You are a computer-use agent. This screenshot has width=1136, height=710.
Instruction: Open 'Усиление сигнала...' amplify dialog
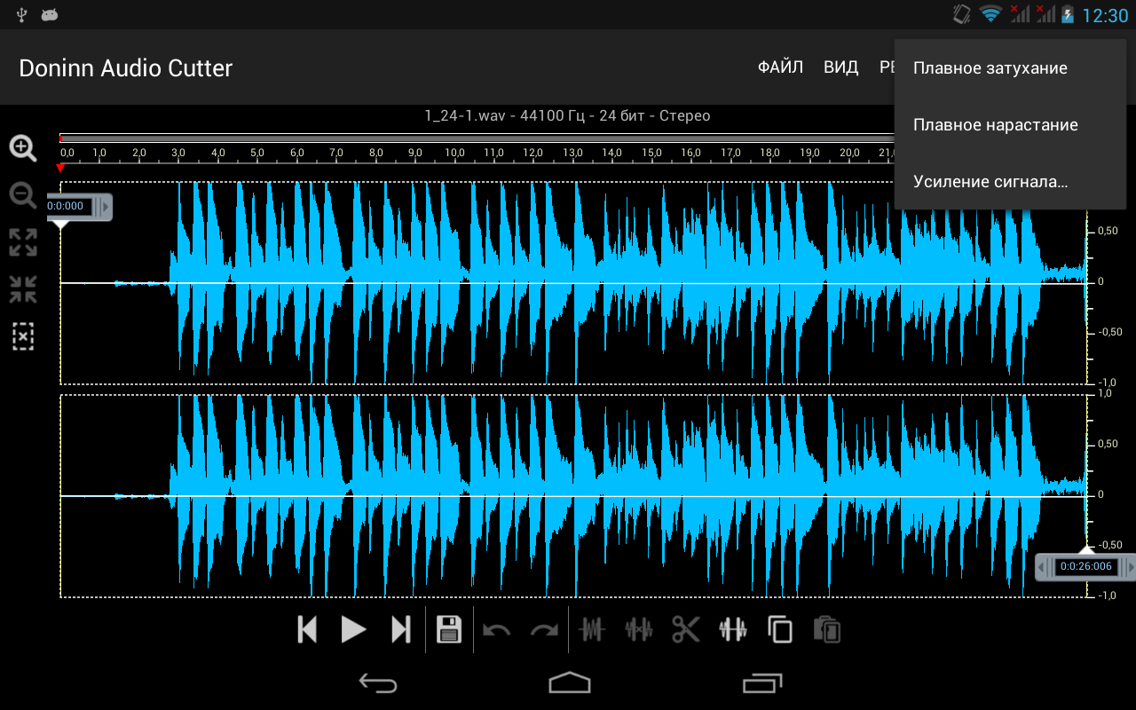pyautogui.click(x=990, y=182)
